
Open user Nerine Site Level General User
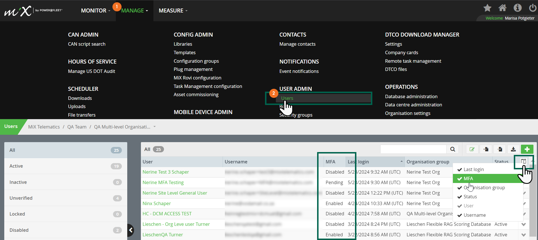(x=175, y=193)
